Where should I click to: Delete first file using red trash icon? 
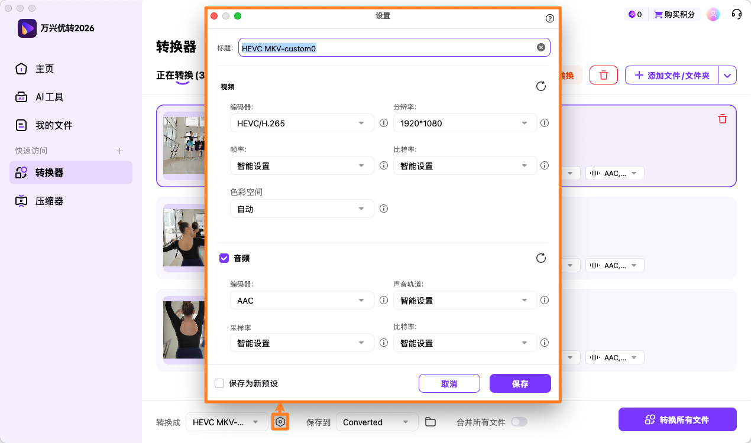point(722,119)
